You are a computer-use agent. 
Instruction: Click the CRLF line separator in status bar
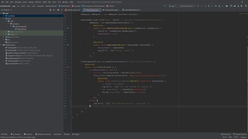(230, 137)
